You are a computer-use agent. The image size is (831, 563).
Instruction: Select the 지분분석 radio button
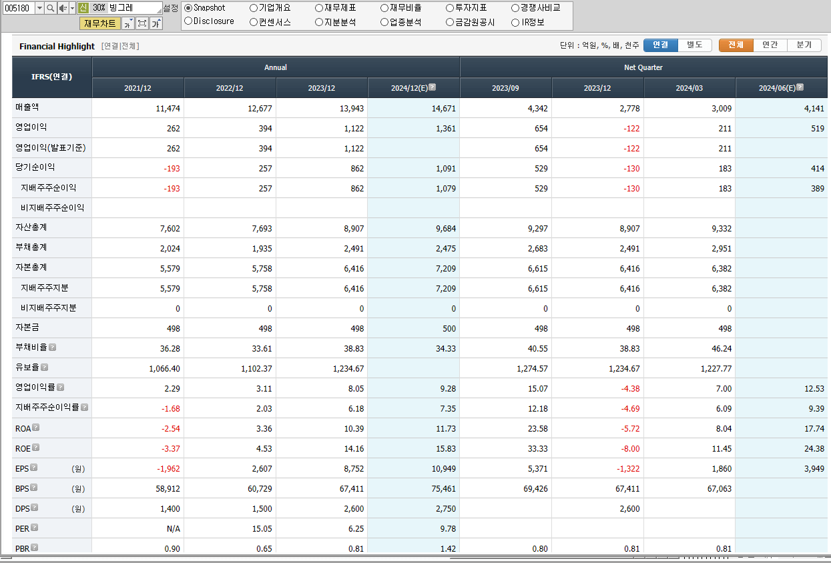(319, 21)
